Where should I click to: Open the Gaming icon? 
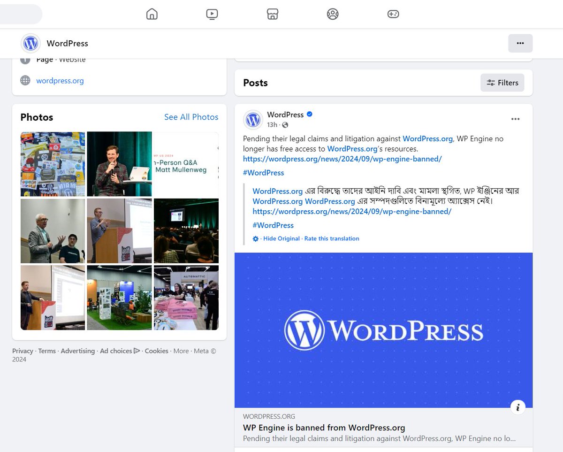coord(393,14)
